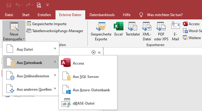Expand the Aus Datei submenu

pos(31,49)
